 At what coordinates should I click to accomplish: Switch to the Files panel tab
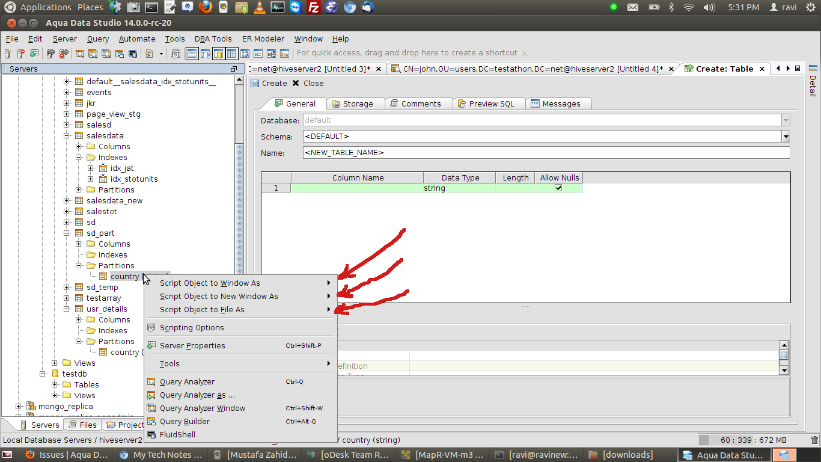(82, 425)
